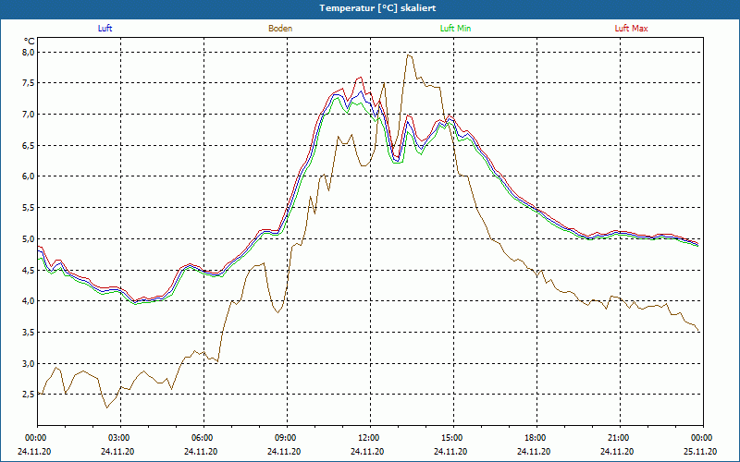Image resolution: width=740 pixels, height=462 pixels.
Task: Click the green Luft Min legend label
Action: point(455,29)
